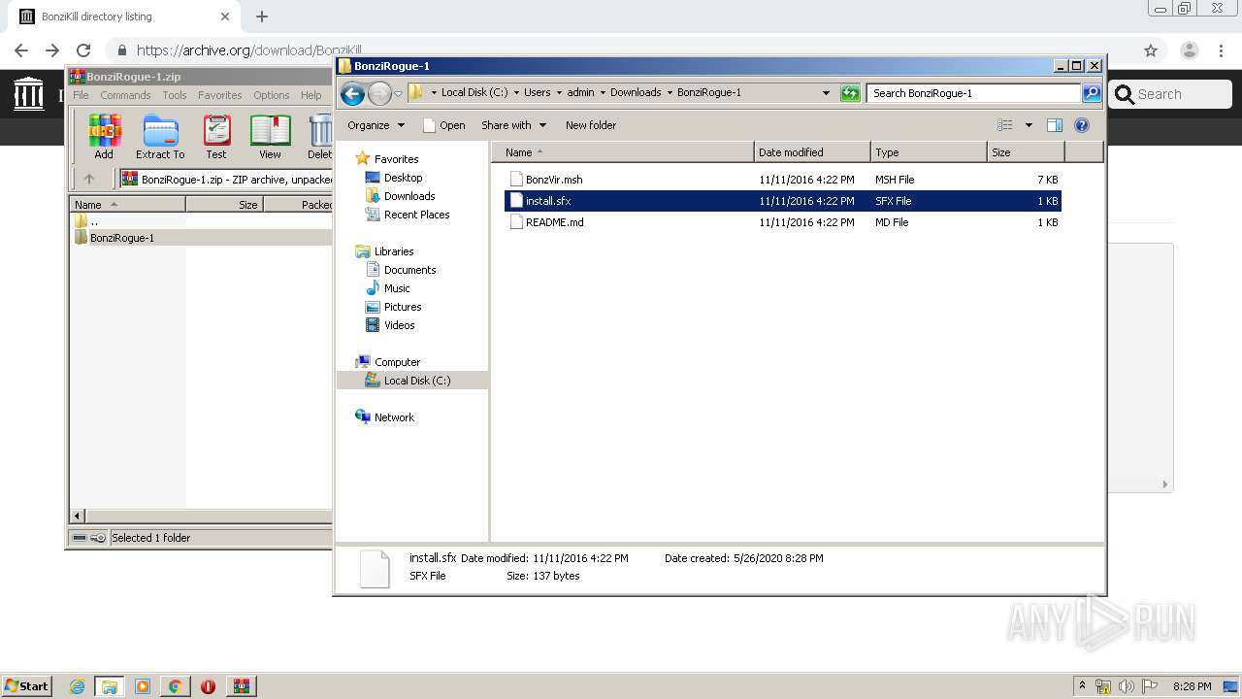The height and width of the screenshot is (699, 1242).
Task: Open WinRAR taskbar icon
Action: tap(242, 686)
